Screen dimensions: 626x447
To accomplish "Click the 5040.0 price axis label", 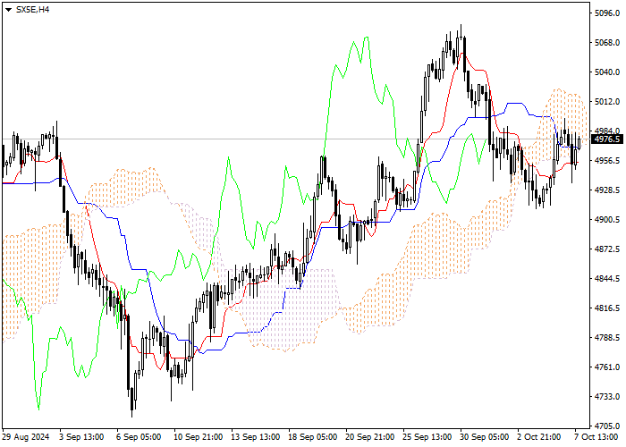I will pyautogui.click(x=607, y=72).
